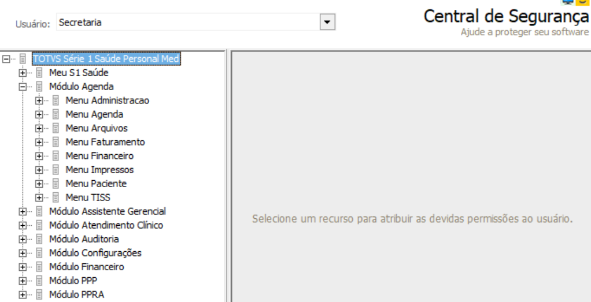Expand the Meu S1 Saúde node
This screenshot has width=591, height=302.
pos(22,73)
